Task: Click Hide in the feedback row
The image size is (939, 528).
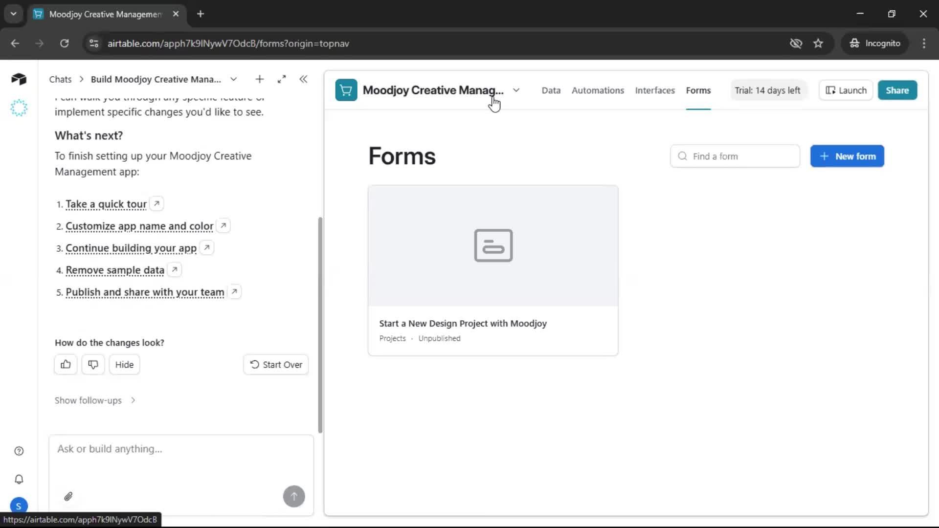Action: coord(124,364)
